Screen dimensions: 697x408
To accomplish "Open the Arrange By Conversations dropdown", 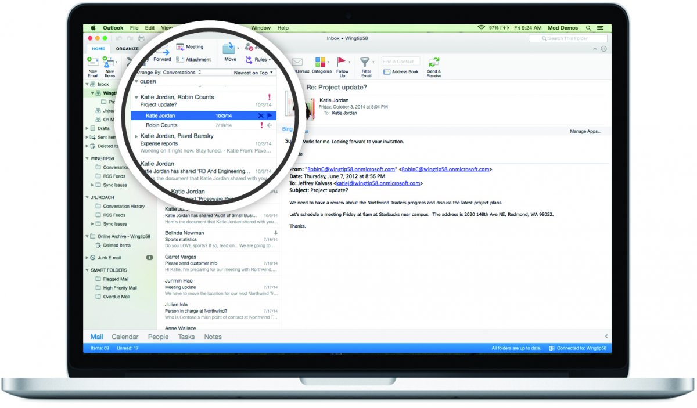I will (168, 73).
